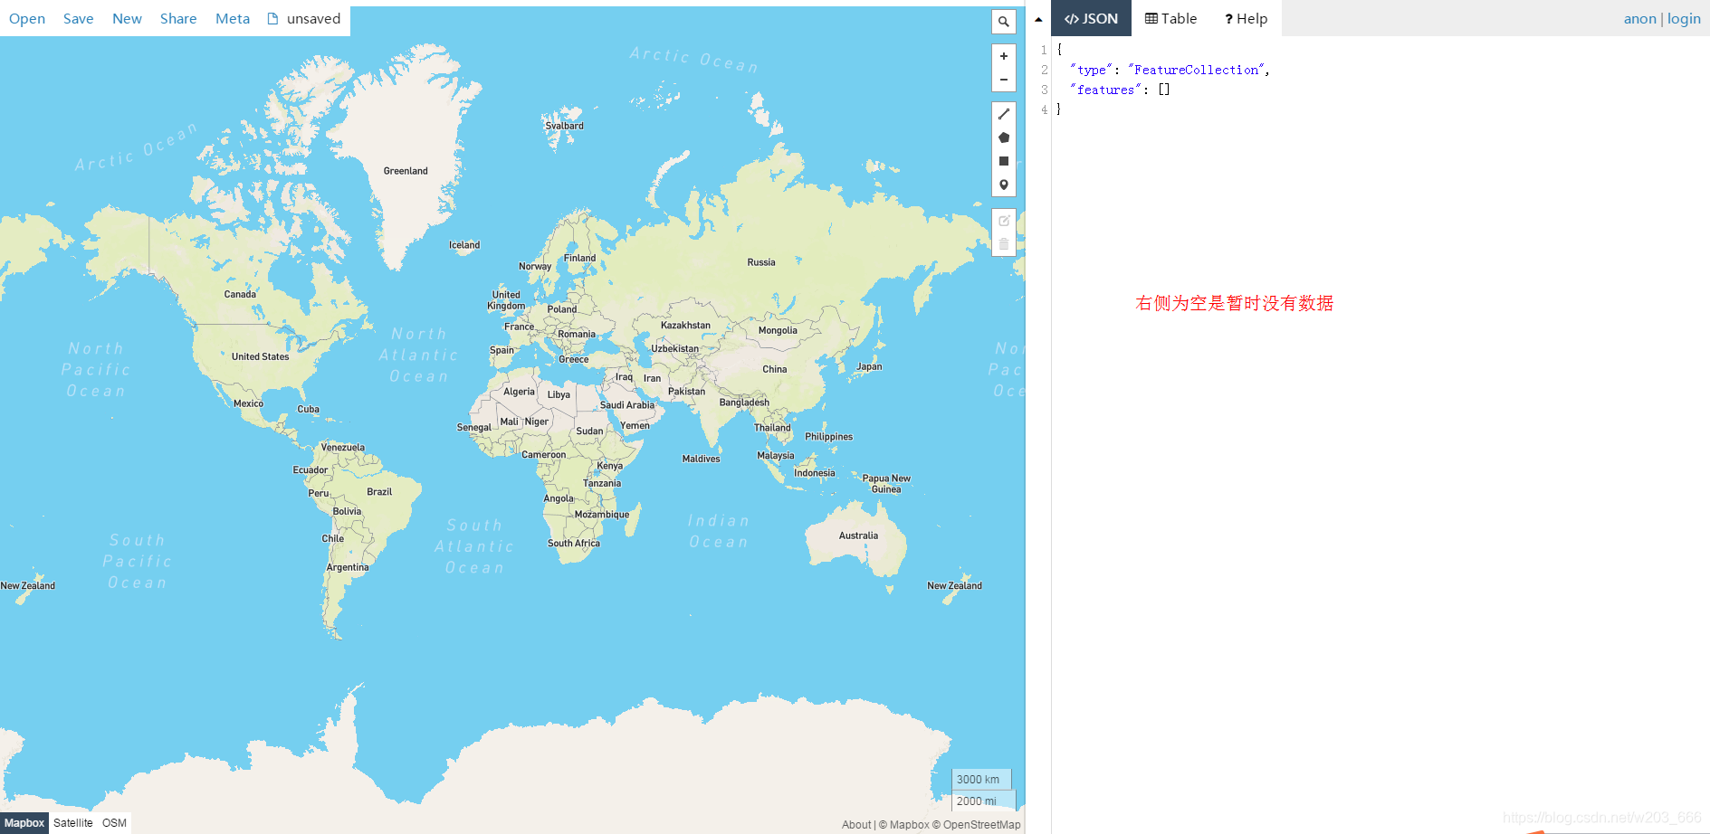The image size is (1710, 834).
Task: Zoom in on the map
Action: click(1003, 56)
